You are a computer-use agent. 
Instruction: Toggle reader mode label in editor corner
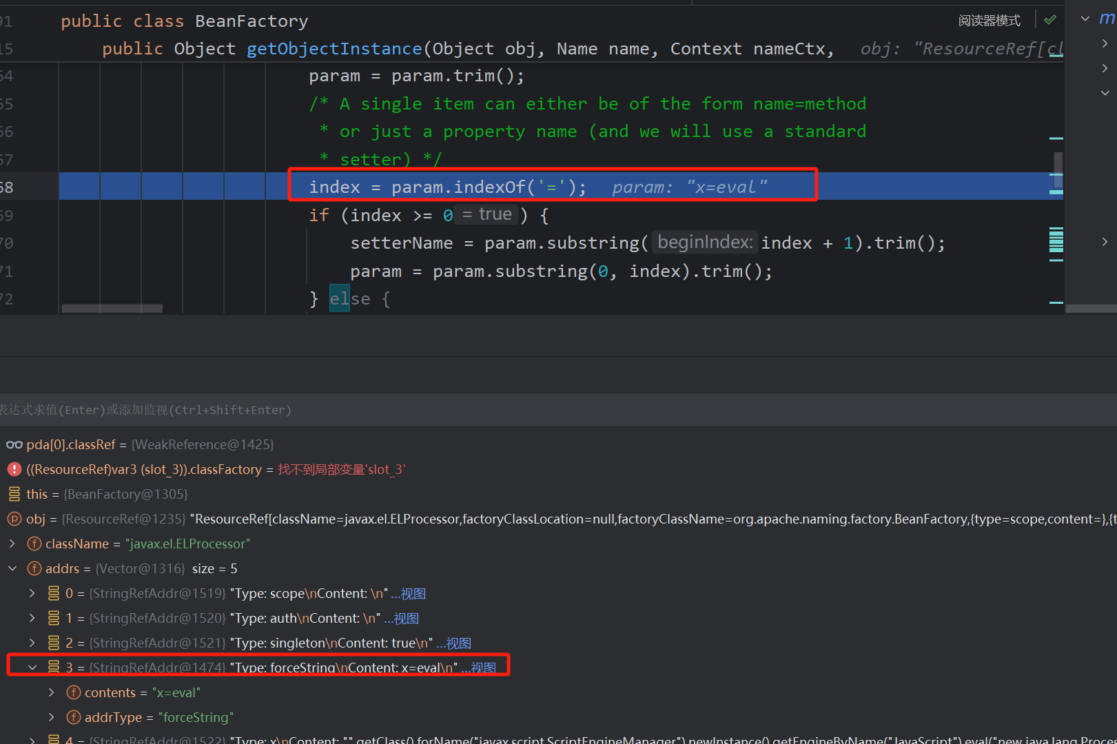(990, 21)
